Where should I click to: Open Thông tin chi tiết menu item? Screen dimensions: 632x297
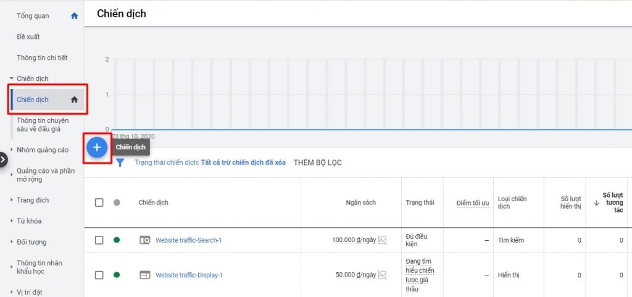point(42,58)
